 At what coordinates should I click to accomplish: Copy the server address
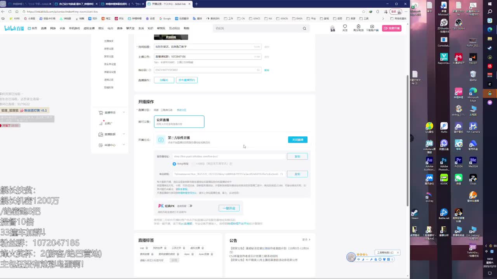point(297,157)
